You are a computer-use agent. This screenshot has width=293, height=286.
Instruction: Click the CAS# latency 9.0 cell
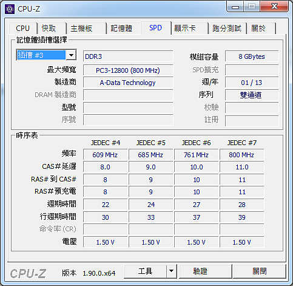click(x=150, y=167)
